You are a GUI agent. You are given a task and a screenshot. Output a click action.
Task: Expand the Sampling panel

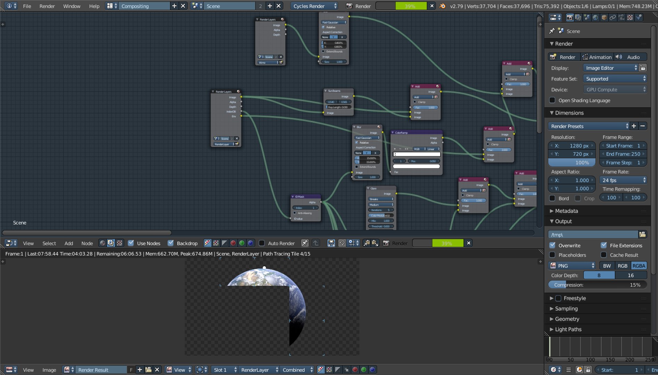566,308
